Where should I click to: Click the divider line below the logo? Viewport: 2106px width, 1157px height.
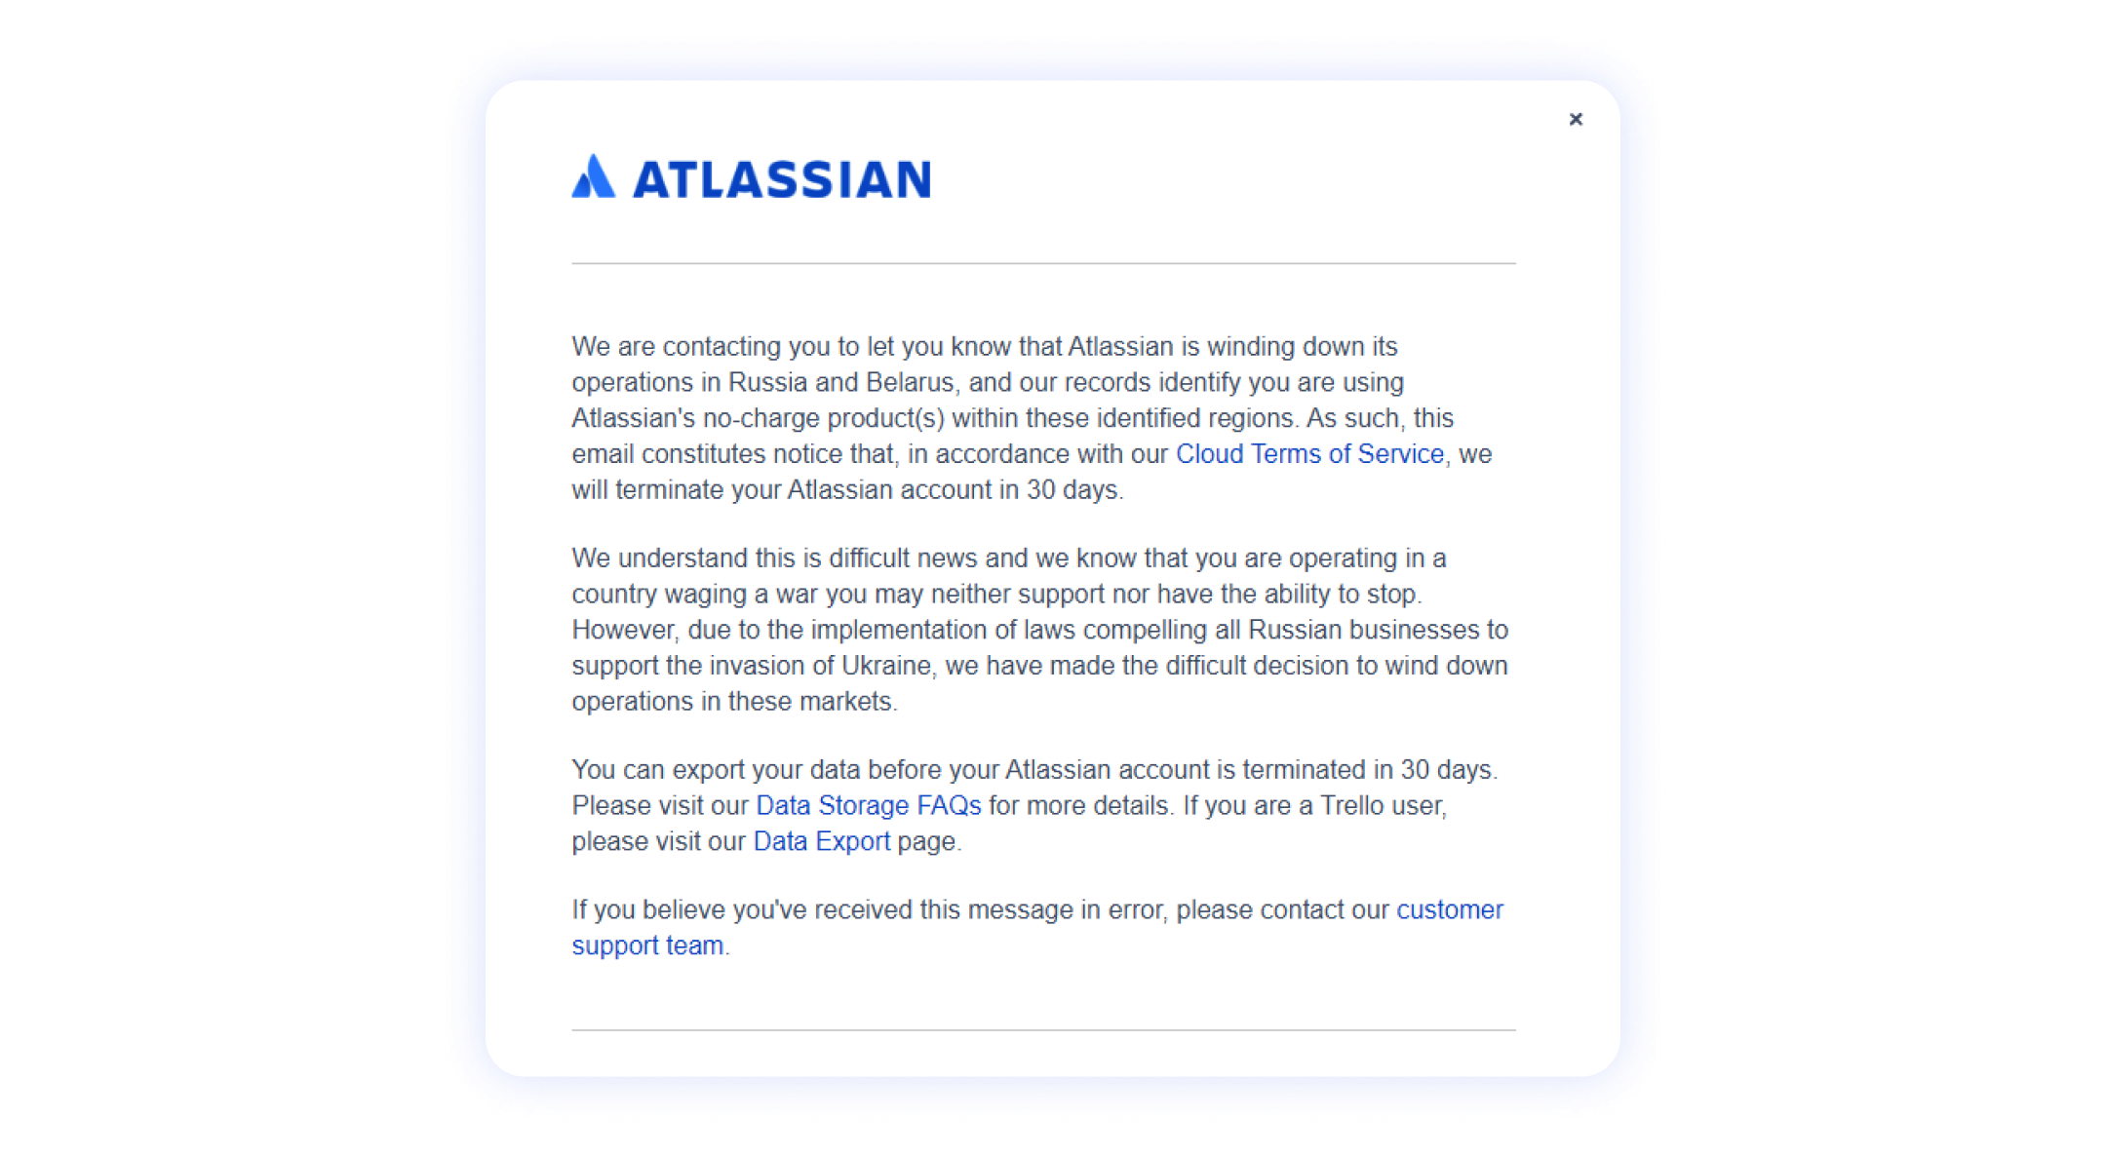(1043, 263)
